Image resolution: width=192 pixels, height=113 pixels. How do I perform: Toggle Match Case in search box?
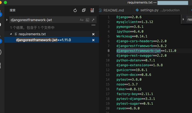[x=82, y=20]
